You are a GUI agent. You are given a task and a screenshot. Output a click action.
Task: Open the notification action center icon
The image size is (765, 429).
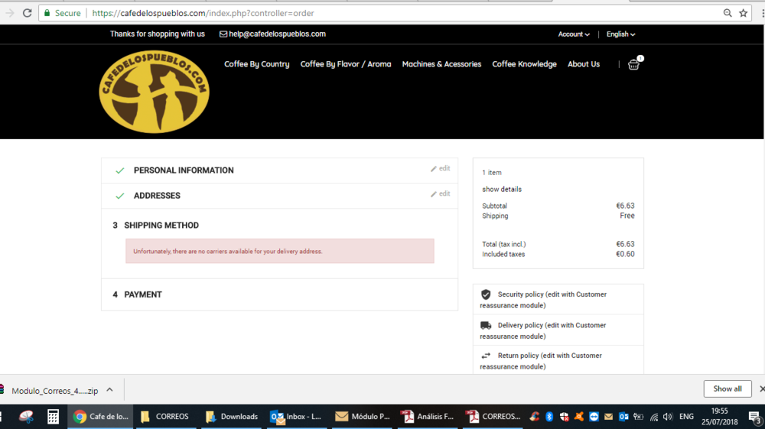(x=755, y=417)
